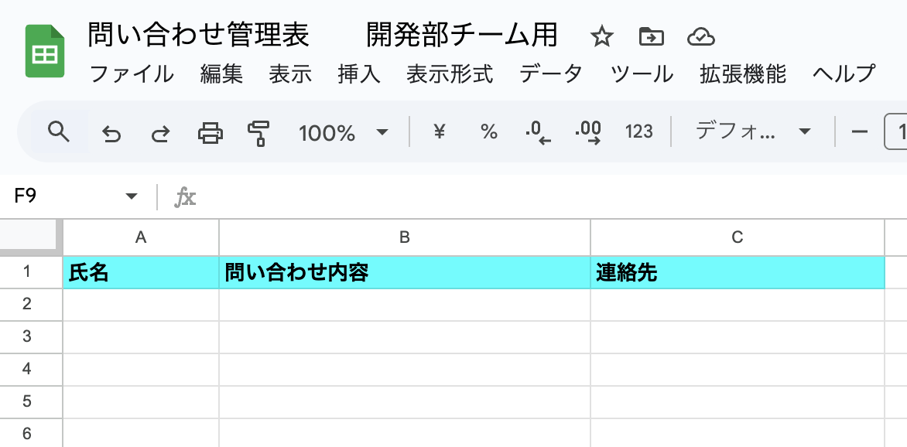907x447 pixels.
Task: Click the move to folder icon
Action: click(x=651, y=36)
